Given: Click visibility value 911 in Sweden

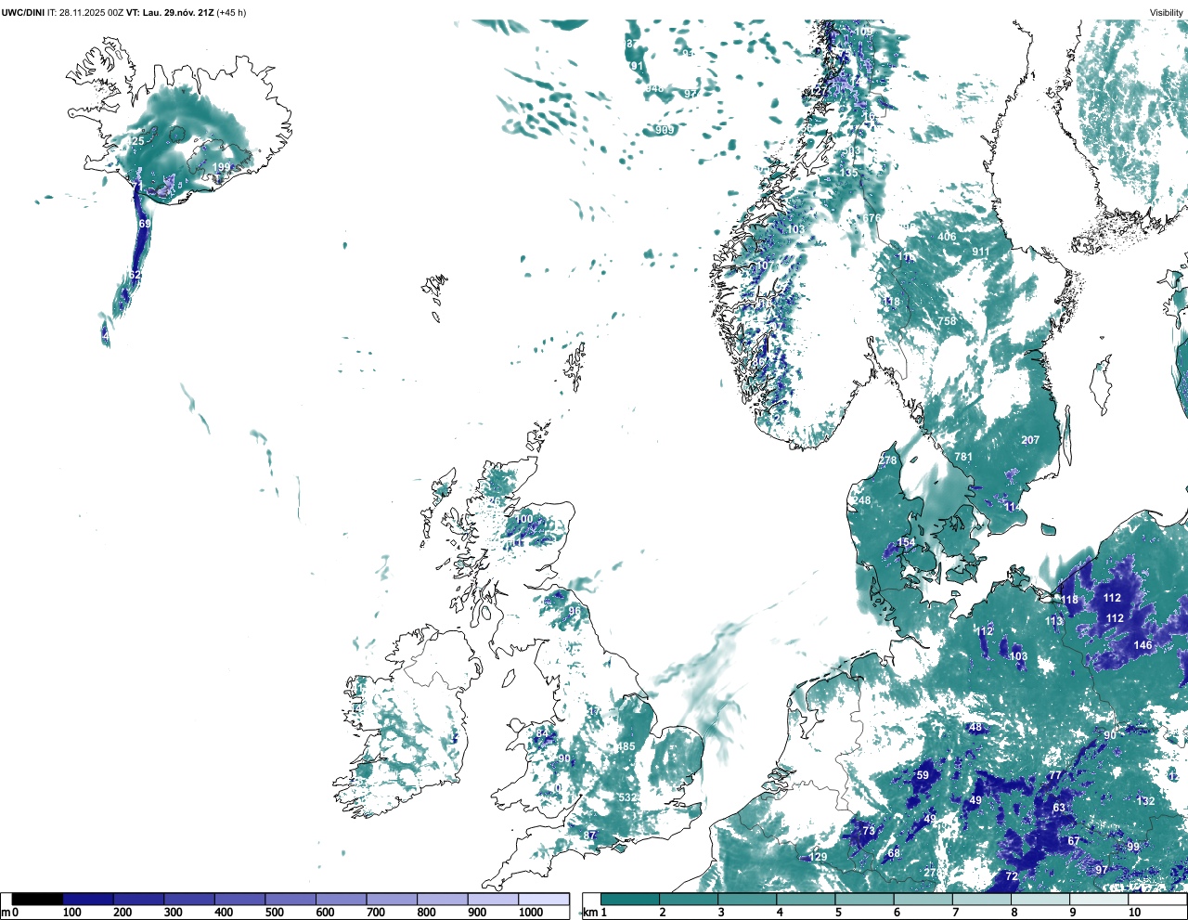Looking at the screenshot, I should click(981, 253).
